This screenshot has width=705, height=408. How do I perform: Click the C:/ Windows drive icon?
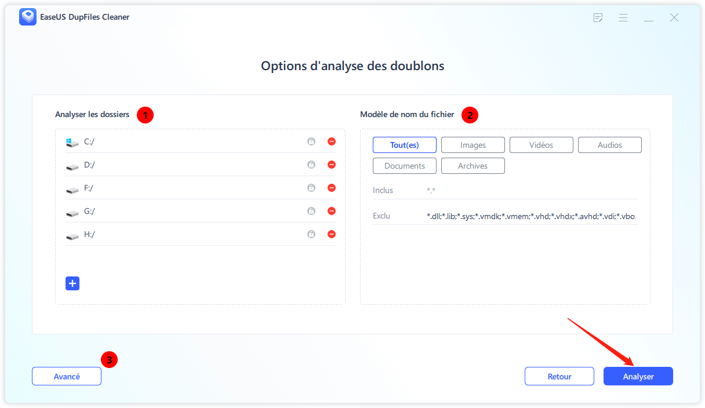[x=72, y=142]
